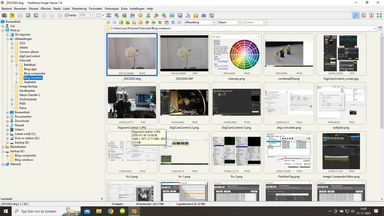
Task: Open the Naam sort order dropdown
Action: click(239, 22)
